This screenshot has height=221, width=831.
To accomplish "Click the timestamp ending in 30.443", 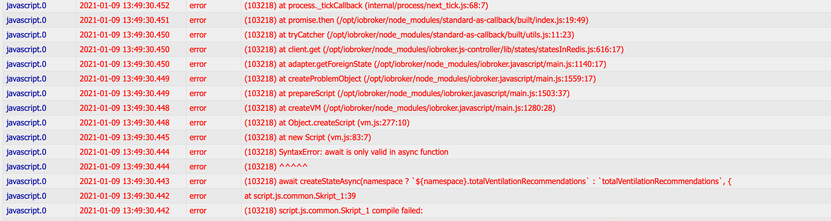I will 124,181.
